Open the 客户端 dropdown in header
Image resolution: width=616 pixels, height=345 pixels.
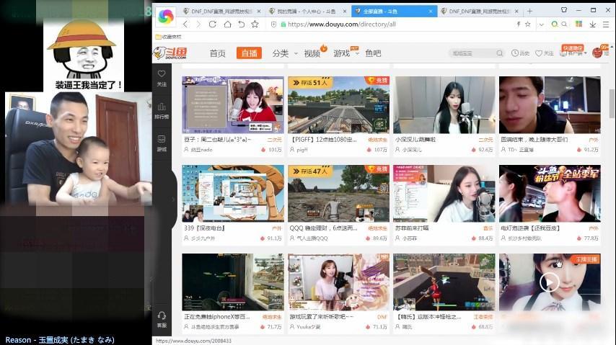(x=577, y=53)
